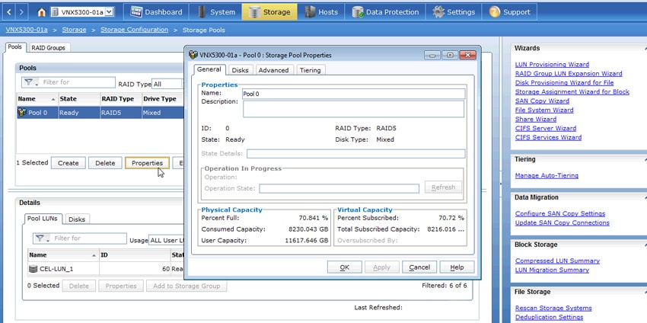The height and width of the screenshot is (323, 647).
Task: Click the Name field containing Pool 0
Action: pos(354,94)
